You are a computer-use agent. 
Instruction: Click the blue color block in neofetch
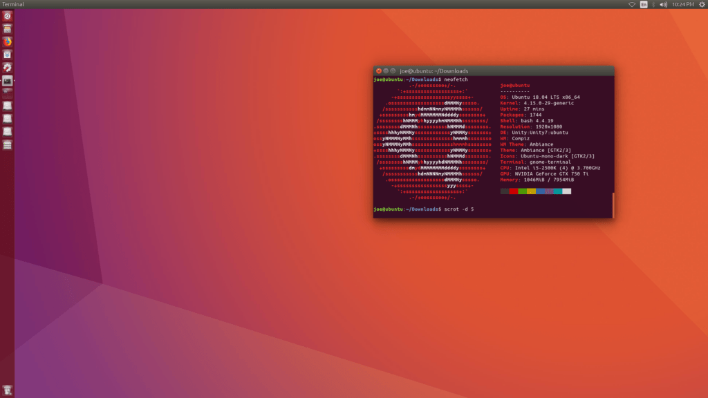pos(540,191)
